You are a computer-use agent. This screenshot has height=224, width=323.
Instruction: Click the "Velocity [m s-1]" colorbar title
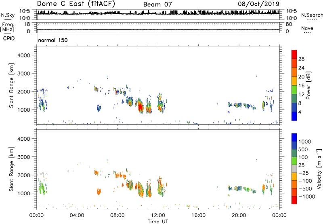point(319,169)
